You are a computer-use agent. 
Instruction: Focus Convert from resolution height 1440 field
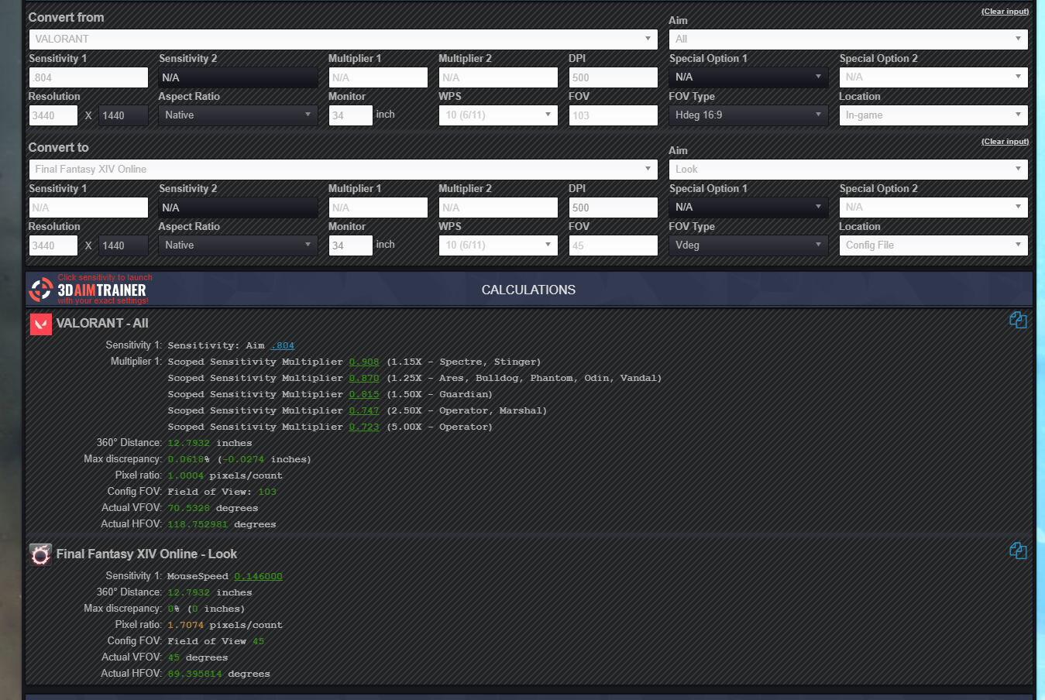click(122, 115)
